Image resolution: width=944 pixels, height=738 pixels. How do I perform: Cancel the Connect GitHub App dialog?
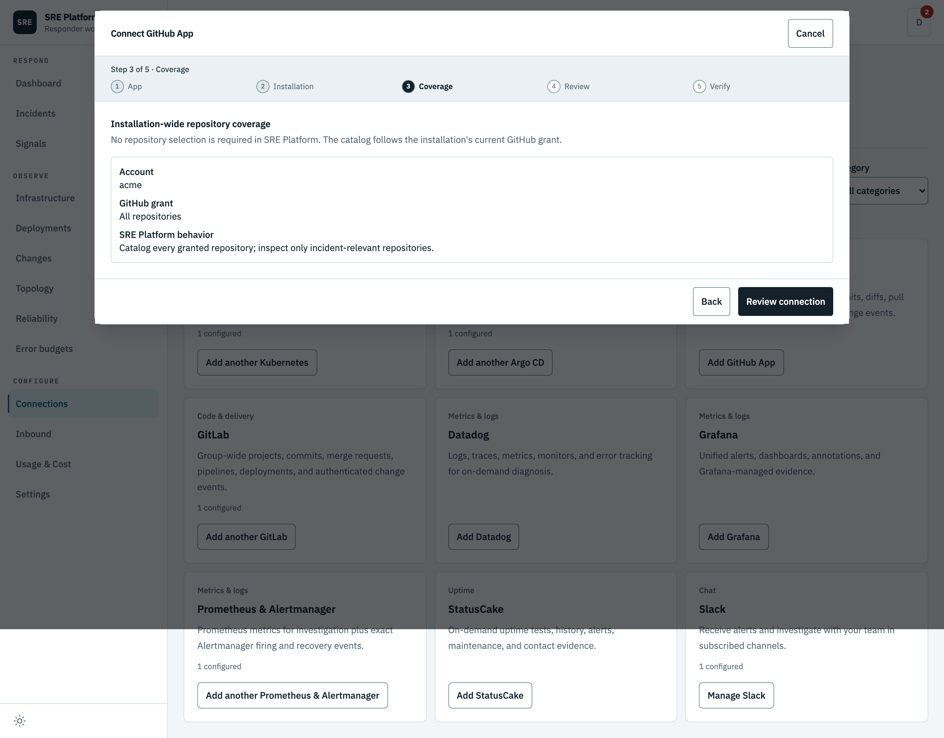point(810,33)
